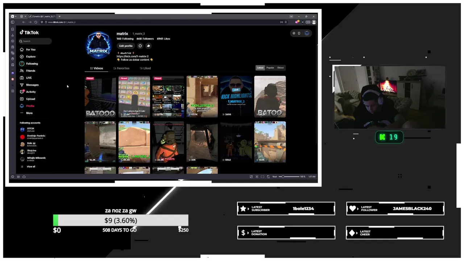The image size is (464, 261).
Task: Sort videos by Latest
Action: (260, 68)
